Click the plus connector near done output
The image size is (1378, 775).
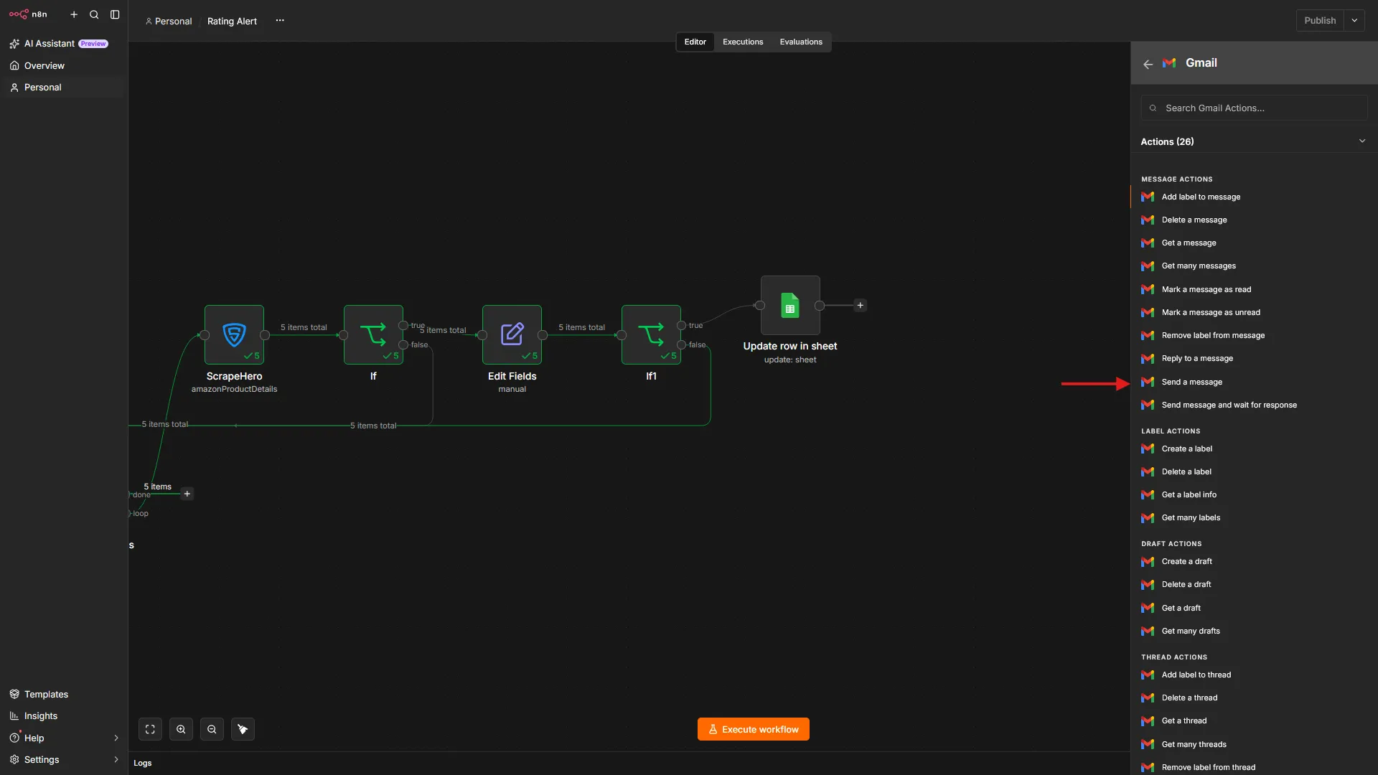tap(187, 494)
